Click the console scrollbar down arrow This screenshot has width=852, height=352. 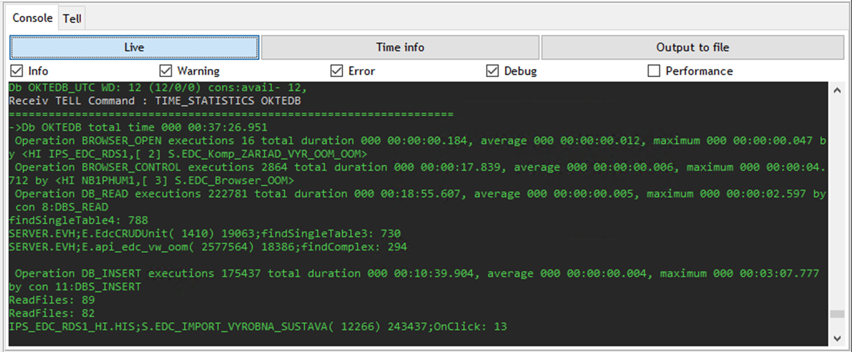pyautogui.click(x=836, y=337)
